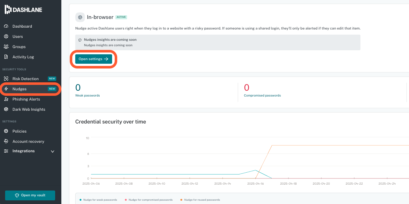This screenshot has height=204, width=409.
Task: Expand the Integrations chevron
Action: (53, 151)
